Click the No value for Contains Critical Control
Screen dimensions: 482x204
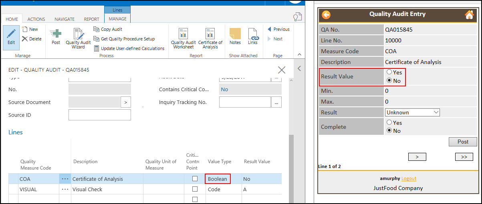point(224,89)
